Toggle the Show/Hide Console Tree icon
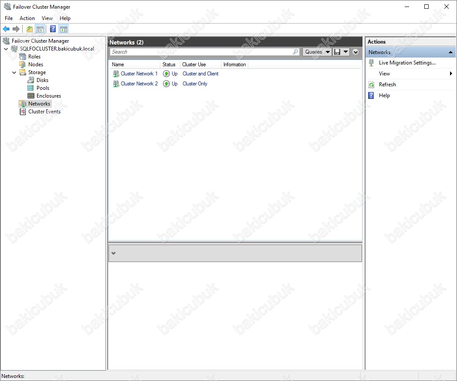 [x=40, y=29]
